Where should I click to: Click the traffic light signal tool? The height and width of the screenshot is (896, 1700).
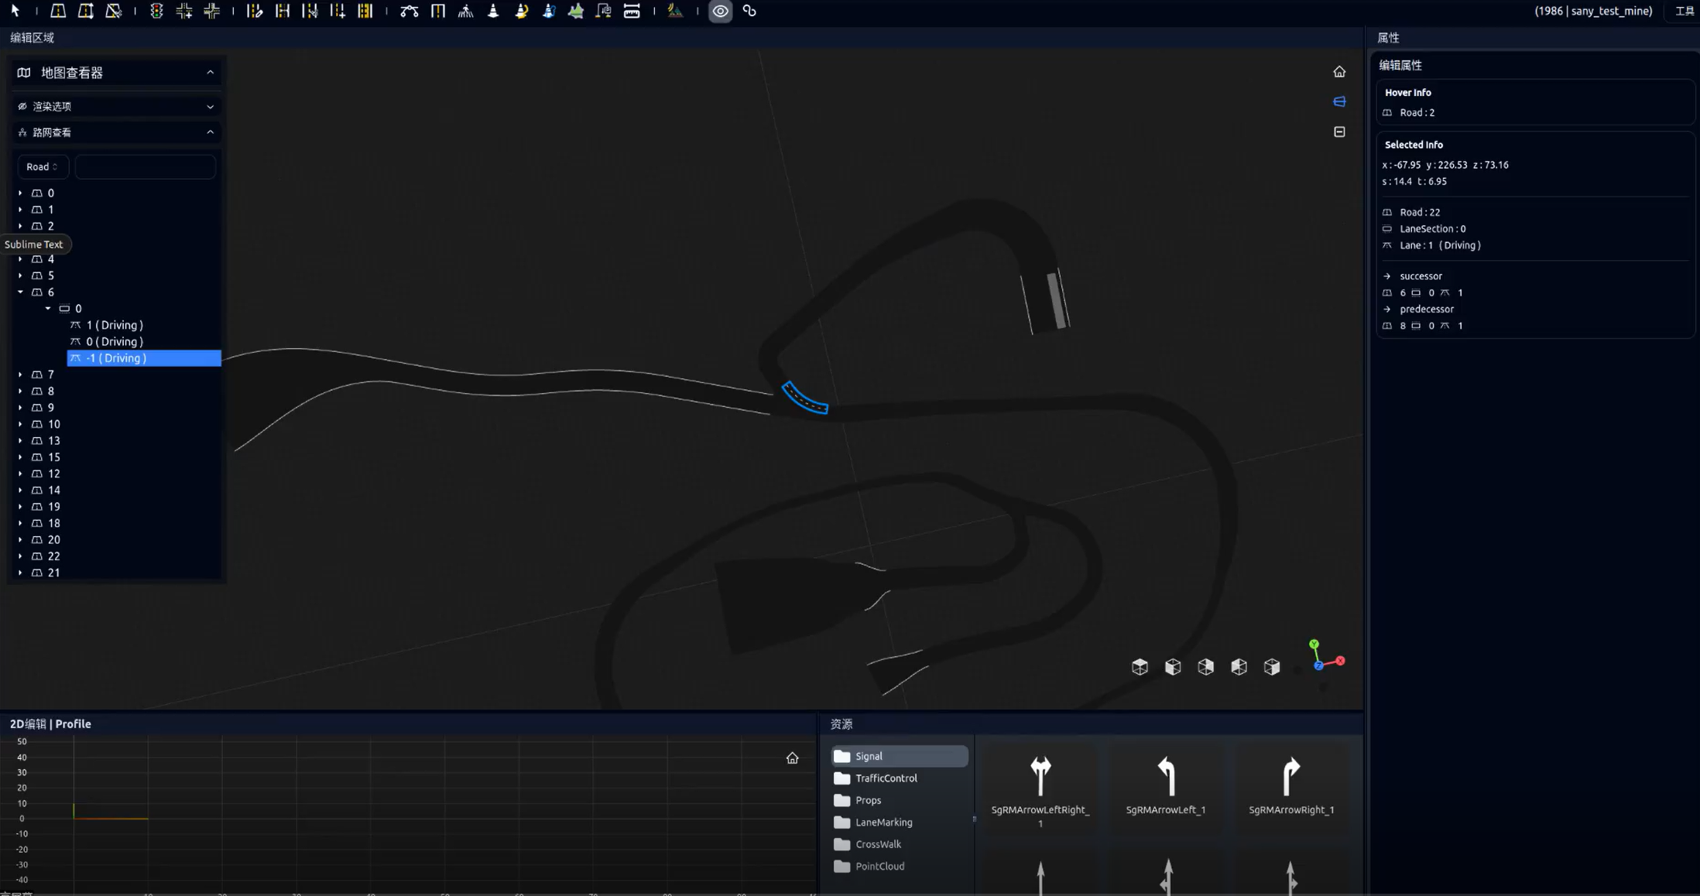[x=156, y=11]
